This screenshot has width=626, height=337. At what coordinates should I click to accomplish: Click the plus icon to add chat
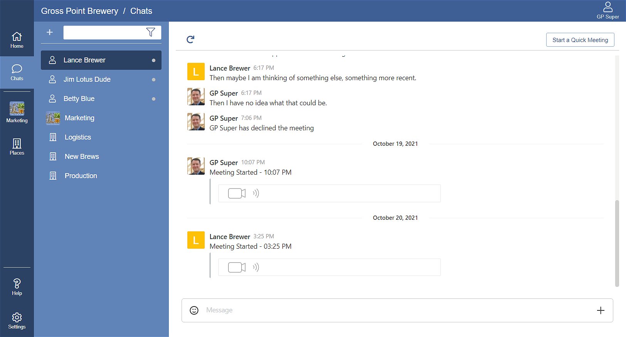(x=50, y=32)
